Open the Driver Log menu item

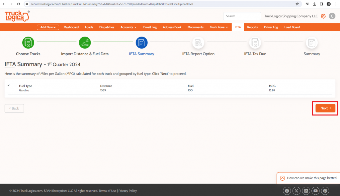tap(271, 27)
